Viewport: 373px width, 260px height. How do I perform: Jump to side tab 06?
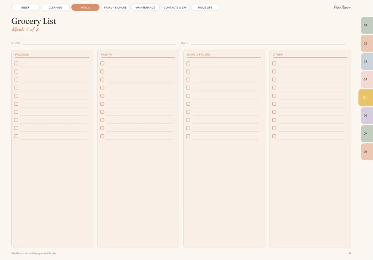[x=367, y=116]
